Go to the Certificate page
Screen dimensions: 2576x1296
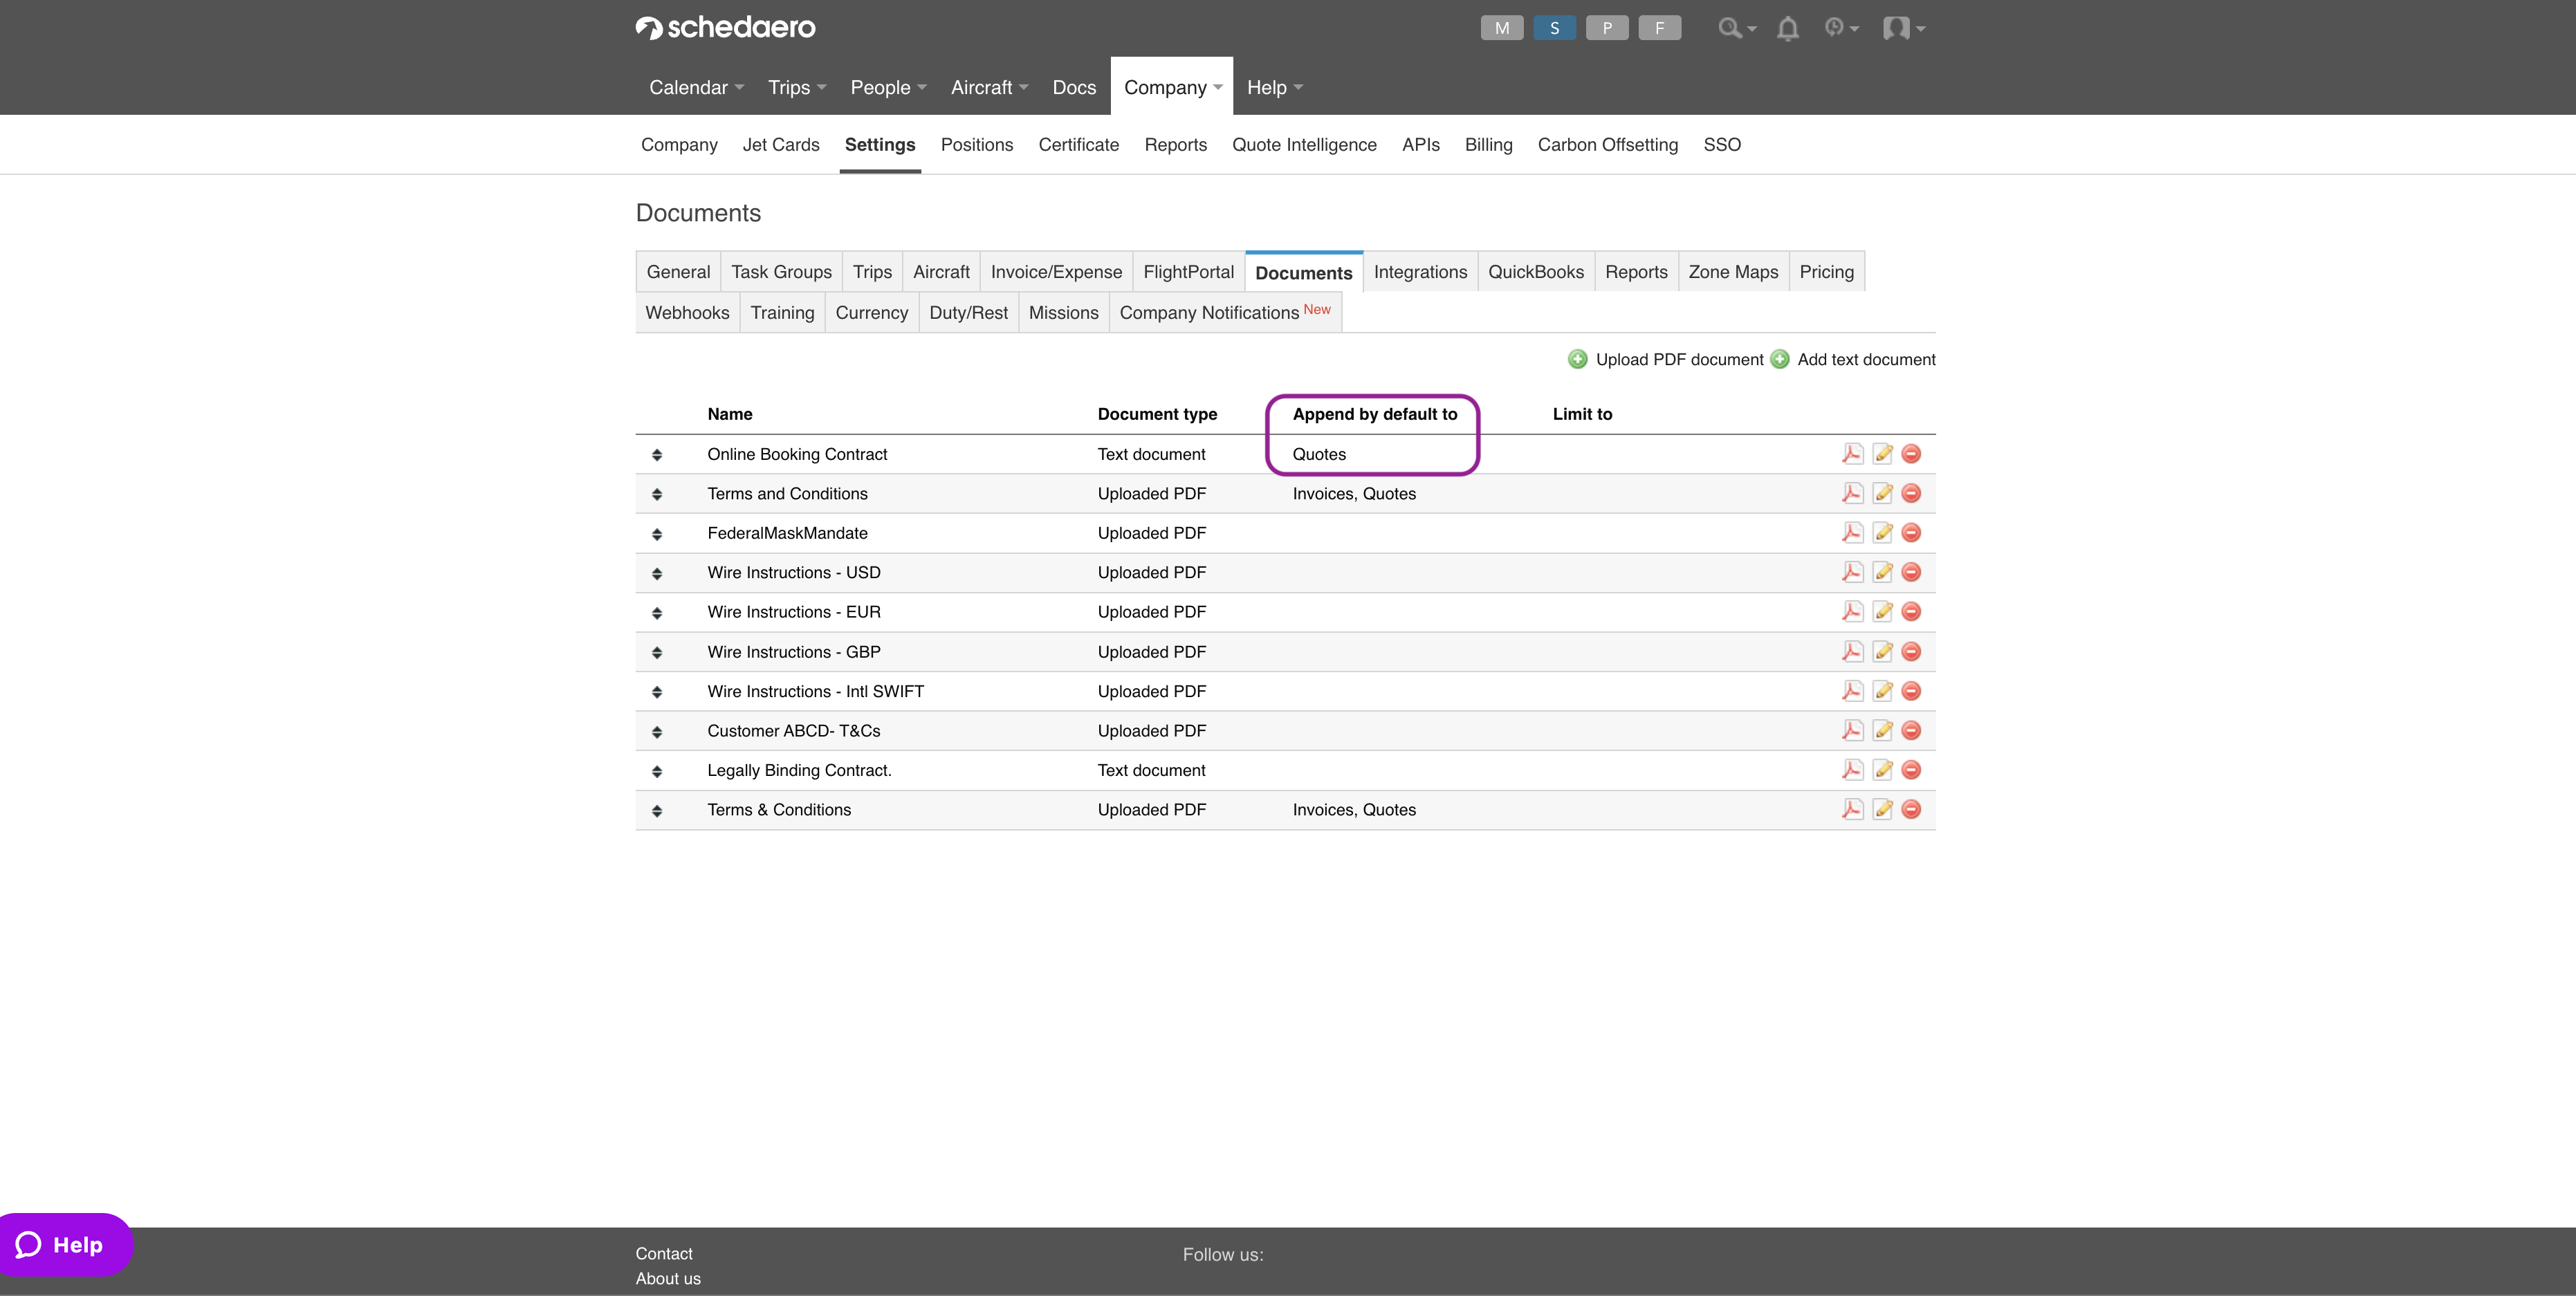coord(1078,144)
